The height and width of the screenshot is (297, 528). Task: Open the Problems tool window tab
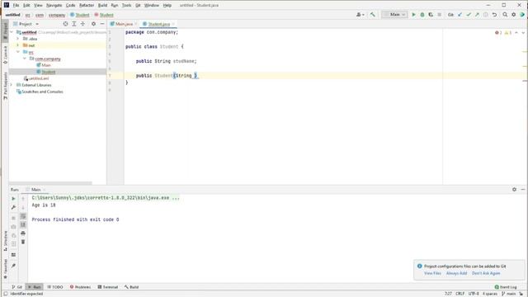pos(80,287)
